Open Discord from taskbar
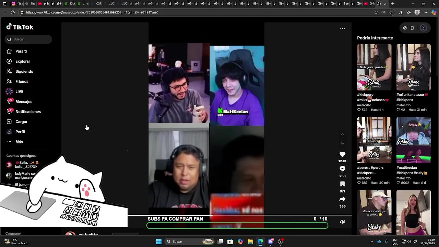 click(x=271, y=242)
